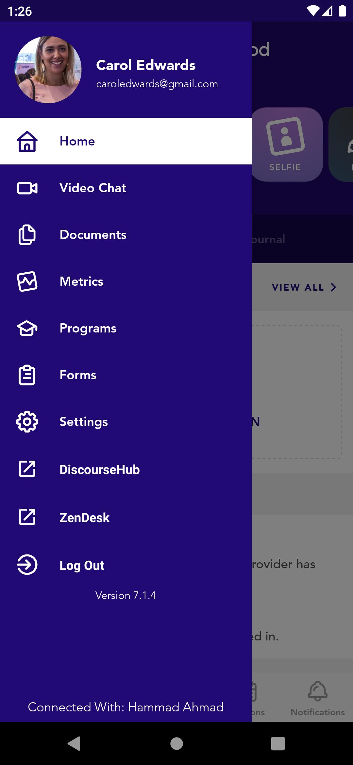Tap the Notifications bell icon
The height and width of the screenshot is (765, 353).
(318, 691)
